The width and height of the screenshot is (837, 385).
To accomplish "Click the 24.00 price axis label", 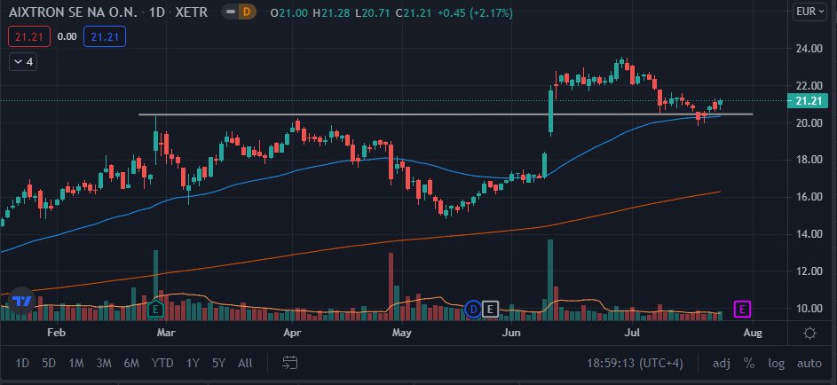I will (x=809, y=49).
